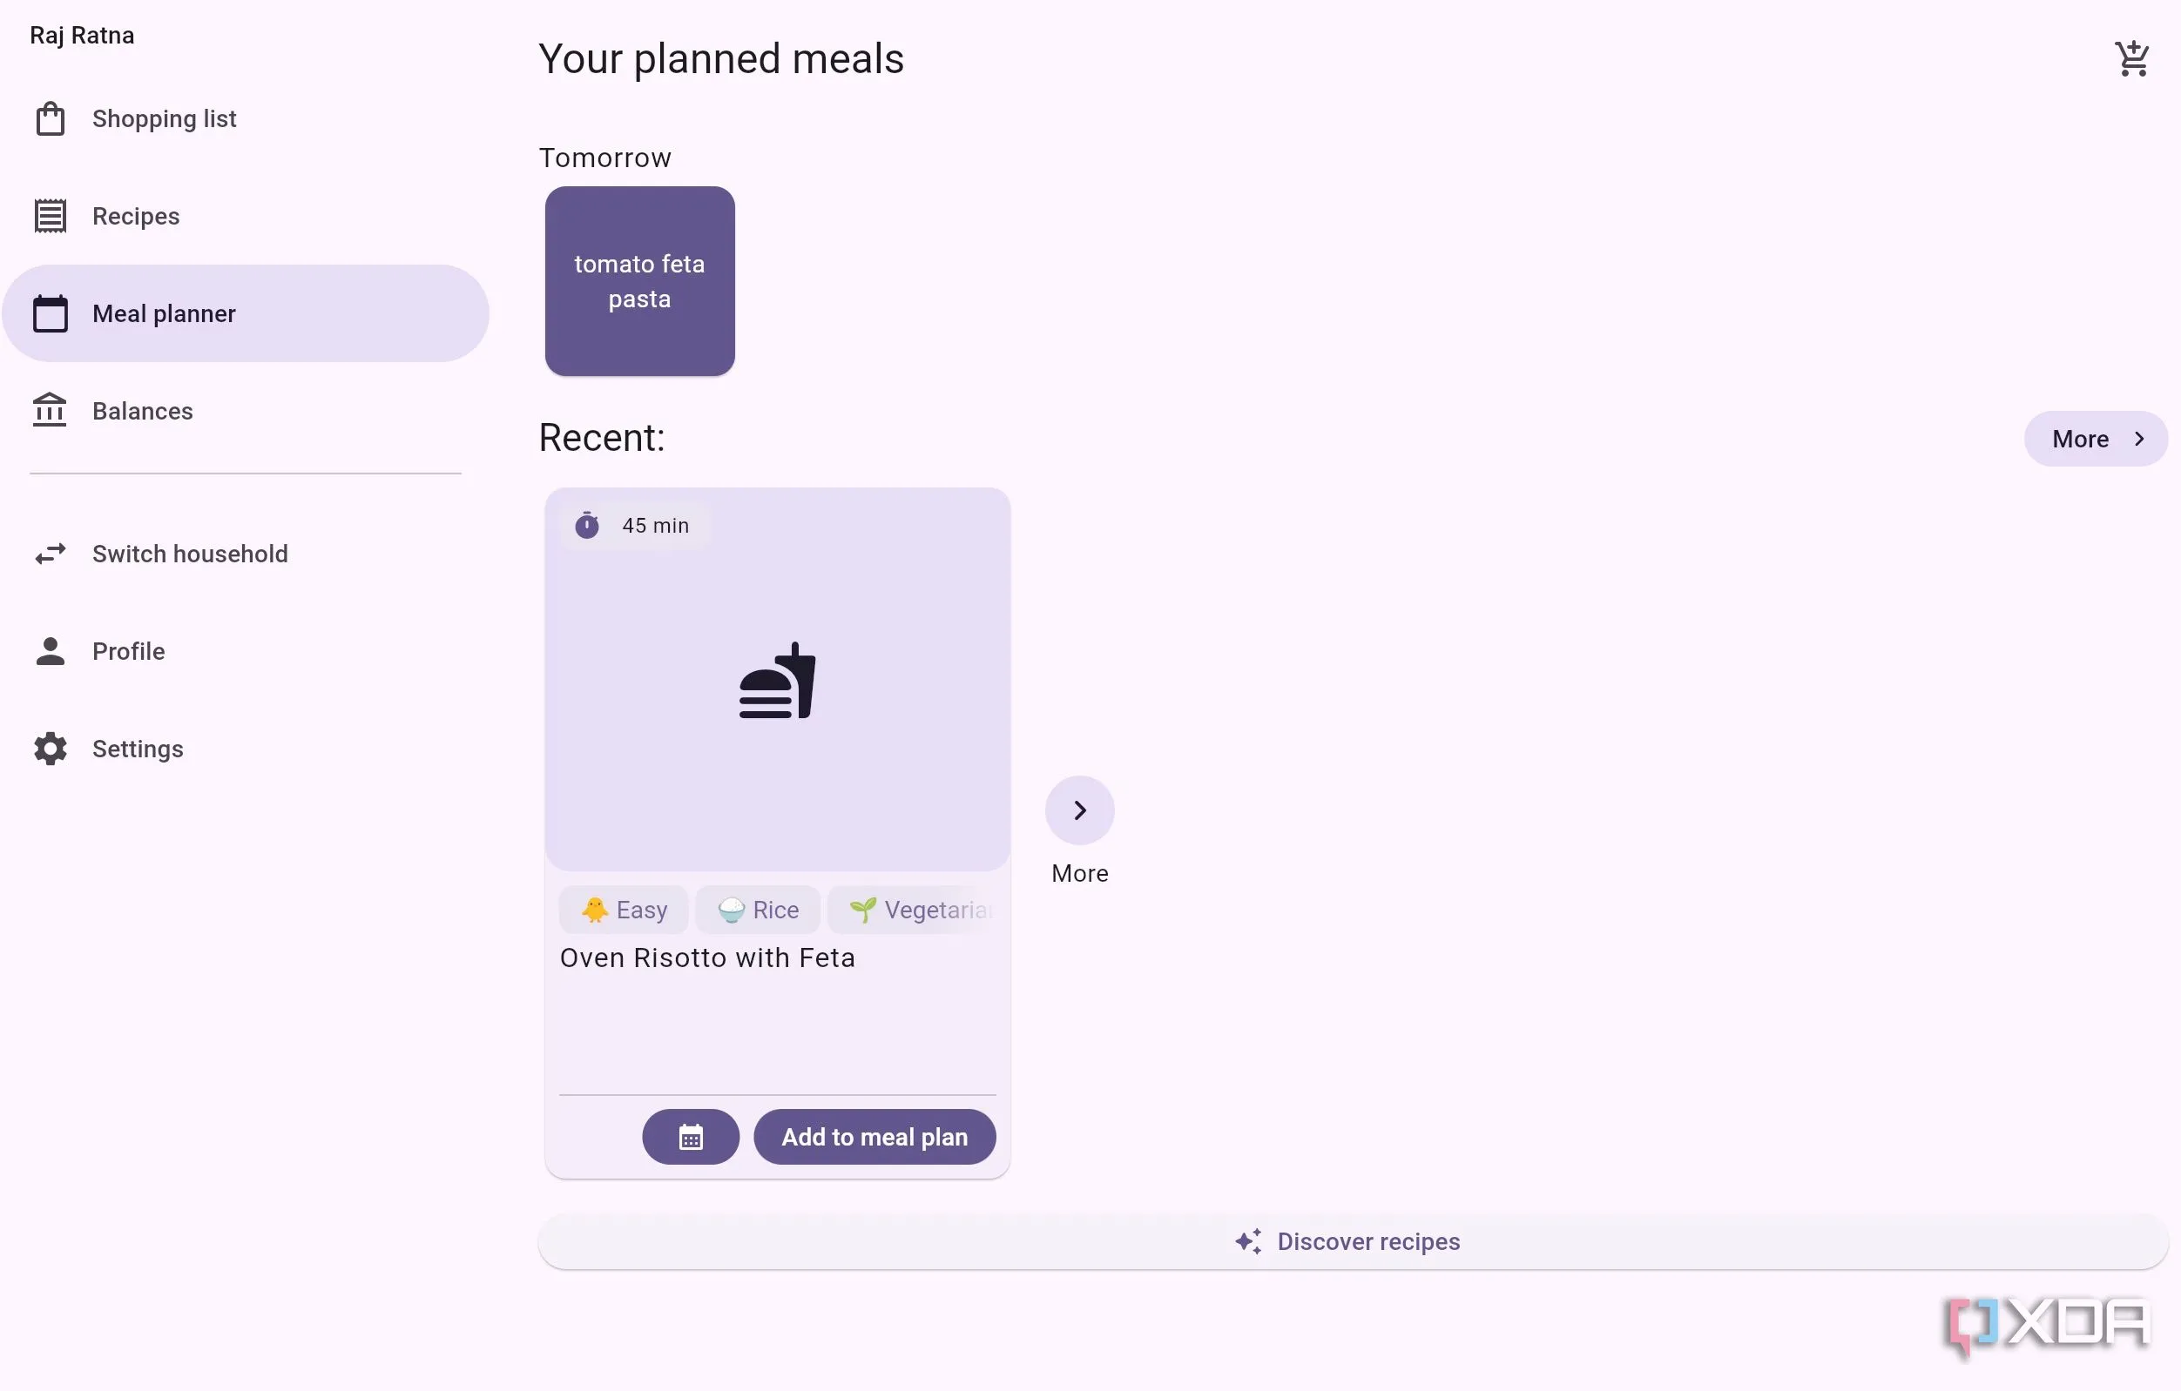Click the sparkle icon beside Discover recipes
The image size is (2181, 1391).
(x=1248, y=1241)
